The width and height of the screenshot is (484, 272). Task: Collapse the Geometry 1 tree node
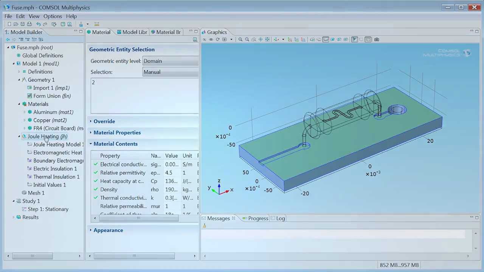(19, 80)
